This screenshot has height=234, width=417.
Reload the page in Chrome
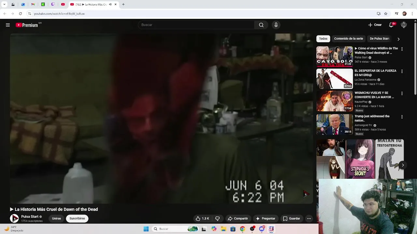click(x=20, y=14)
